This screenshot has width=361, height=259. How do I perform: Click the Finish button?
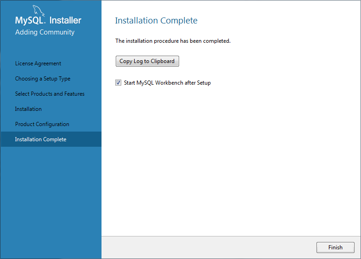[335, 247]
